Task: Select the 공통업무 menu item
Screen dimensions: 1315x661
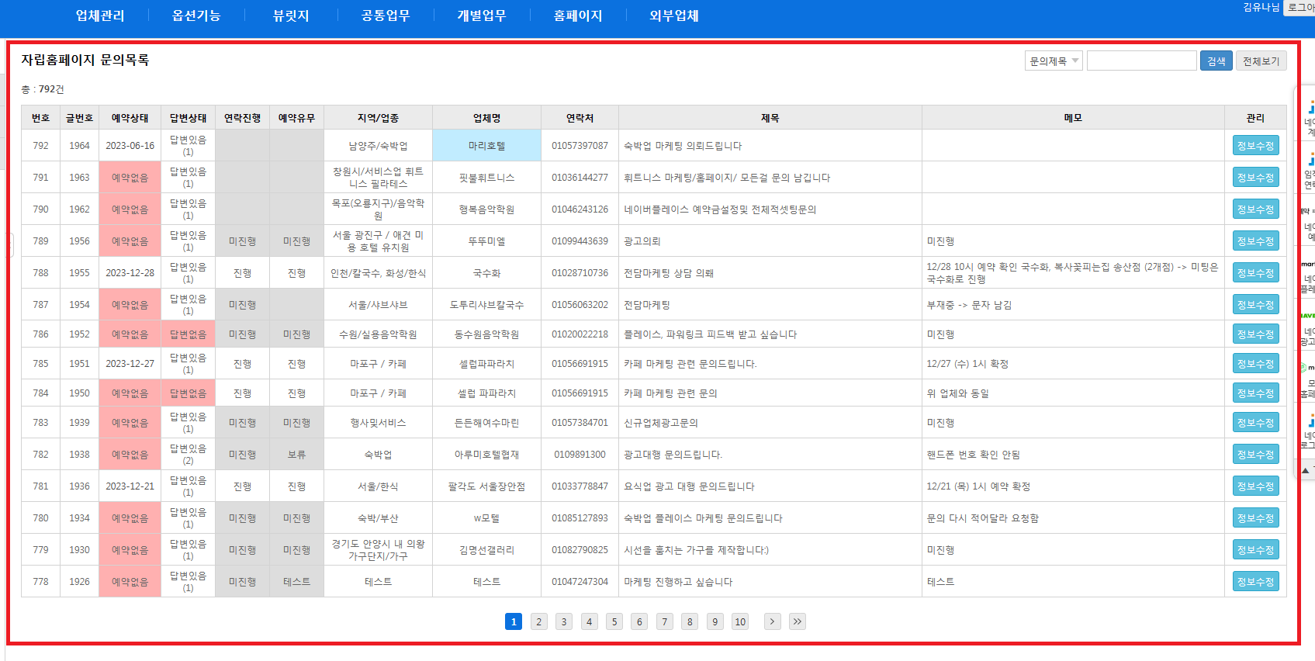Action: pos(386,16)
